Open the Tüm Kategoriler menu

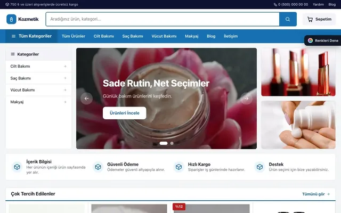31,36
